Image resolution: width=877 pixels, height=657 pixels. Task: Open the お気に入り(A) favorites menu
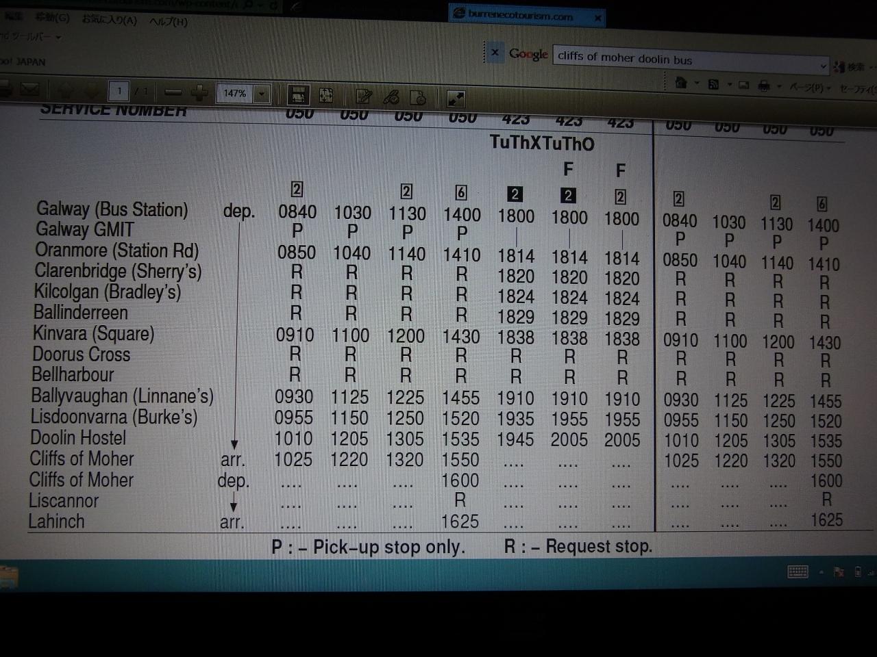(x=109, y=20)
